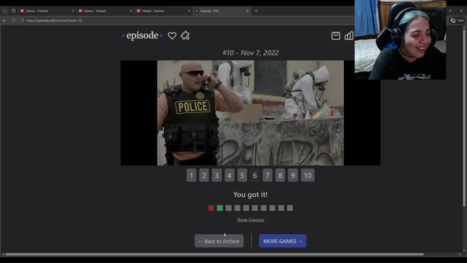Show frame 9
This screenshot has height=263, width=467.
tap(293, 175)
